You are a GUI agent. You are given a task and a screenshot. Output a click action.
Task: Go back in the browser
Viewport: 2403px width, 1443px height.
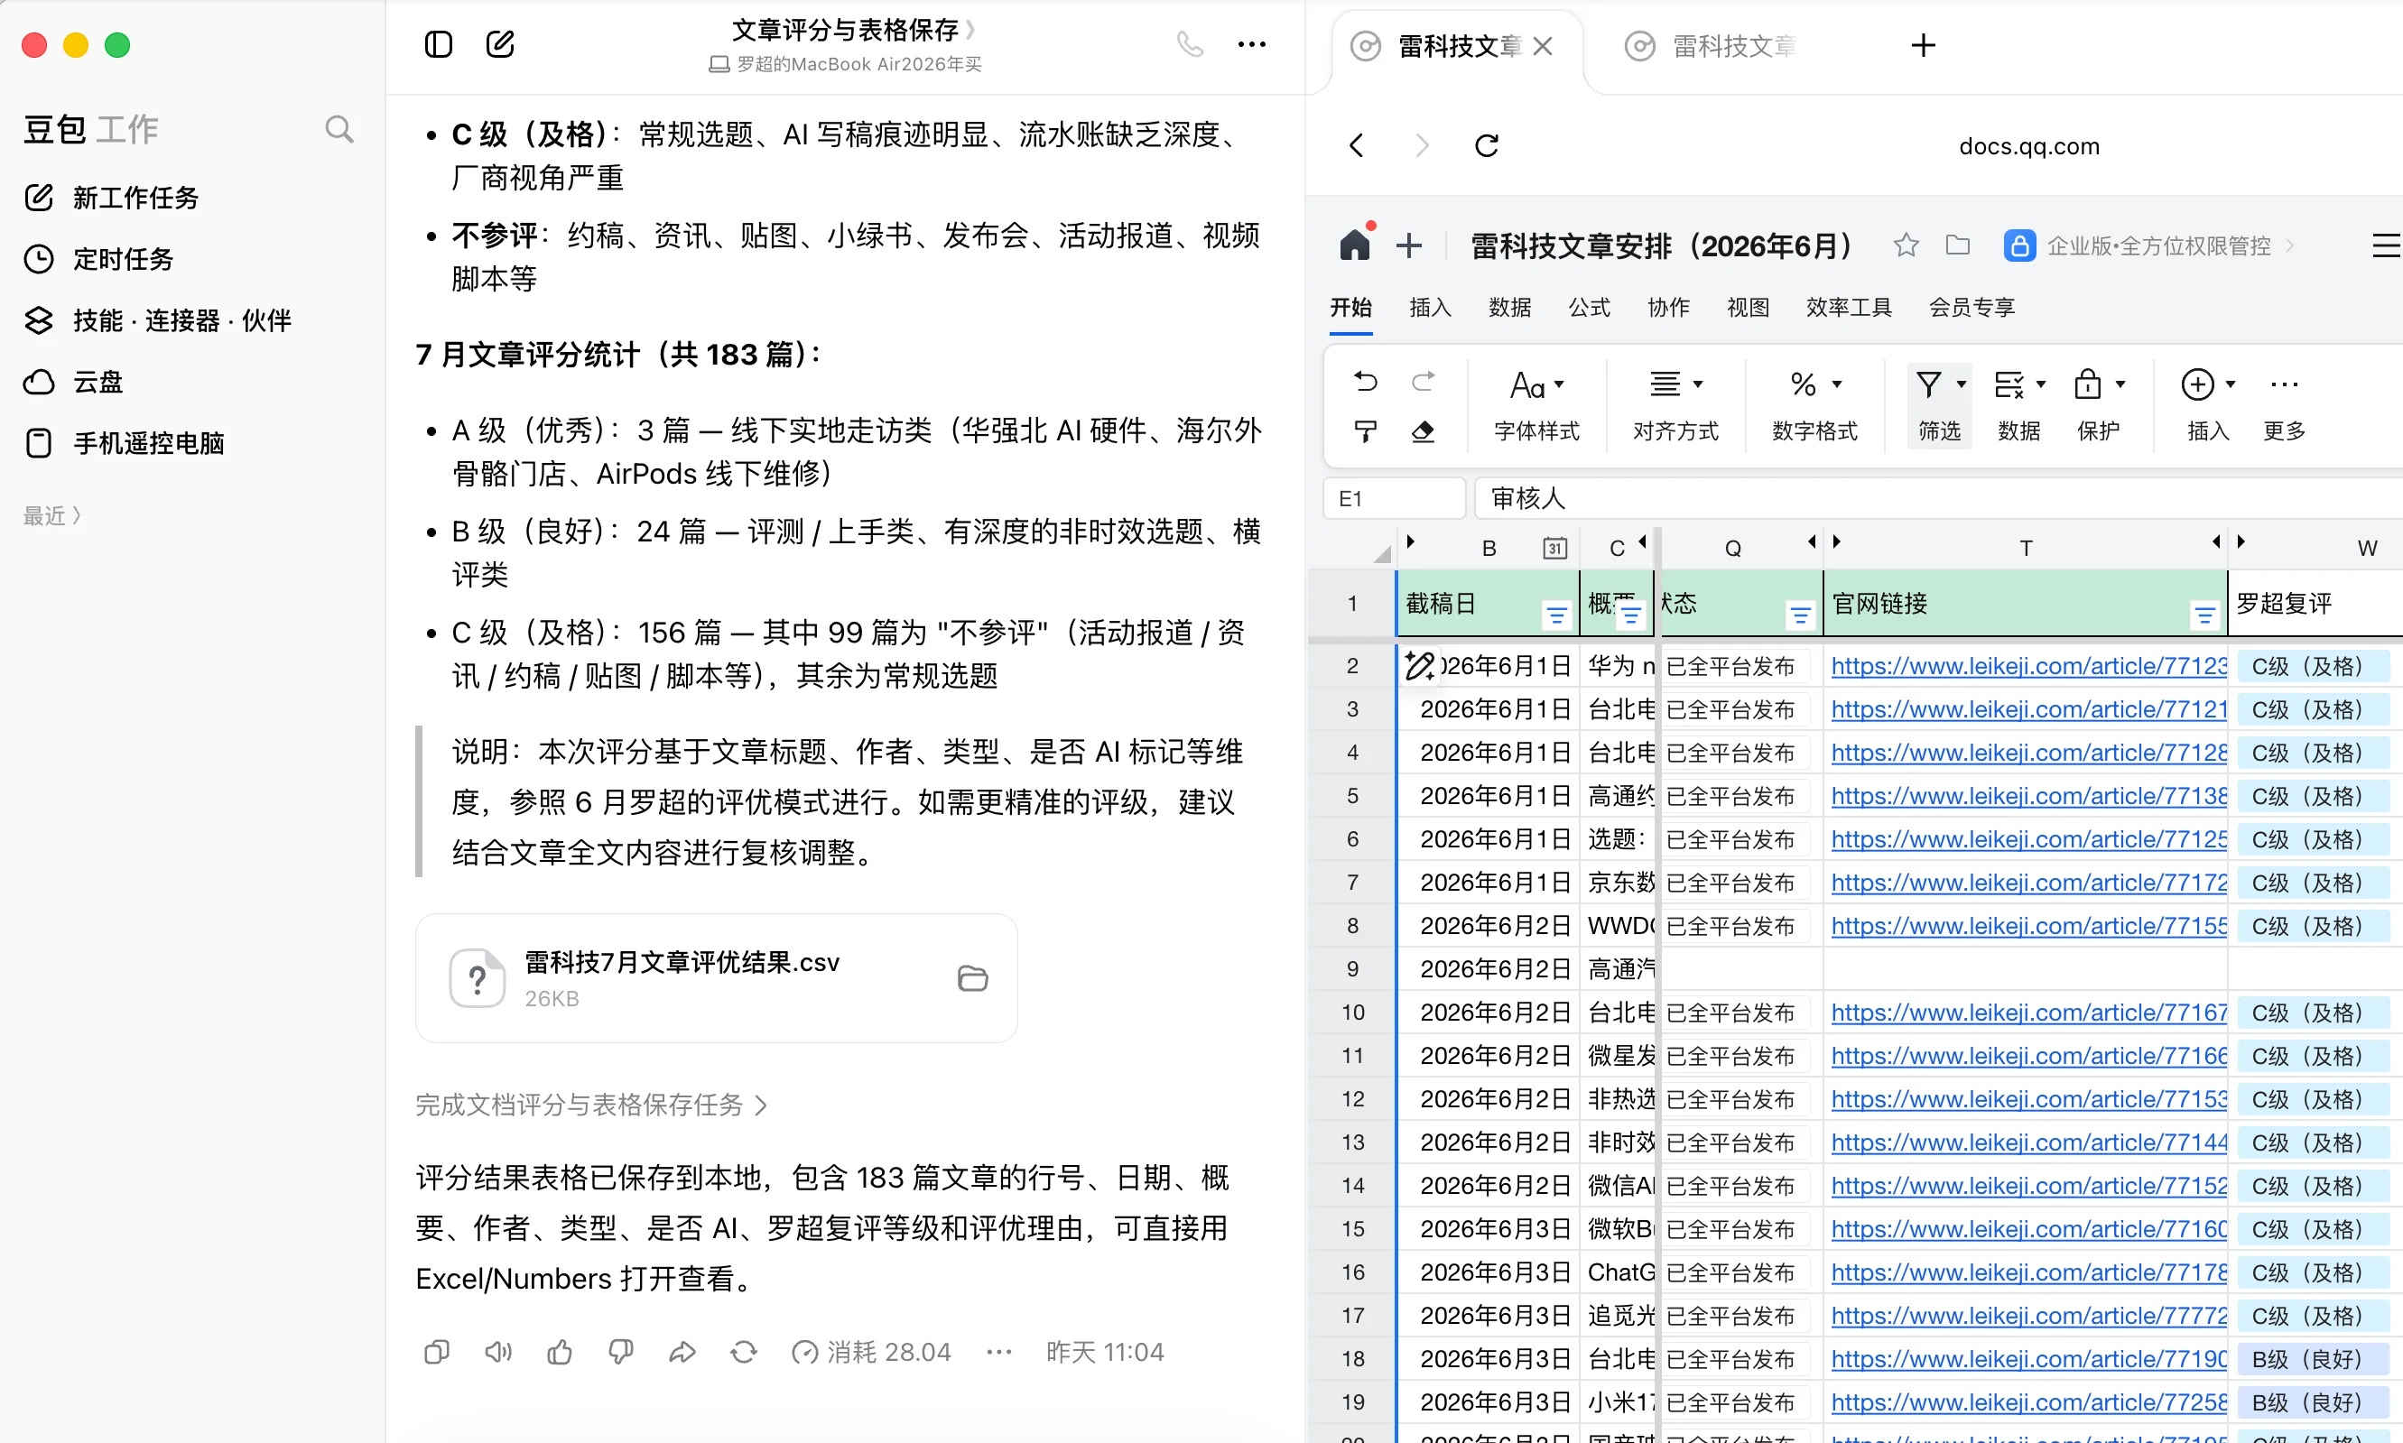pos(1358,146)
